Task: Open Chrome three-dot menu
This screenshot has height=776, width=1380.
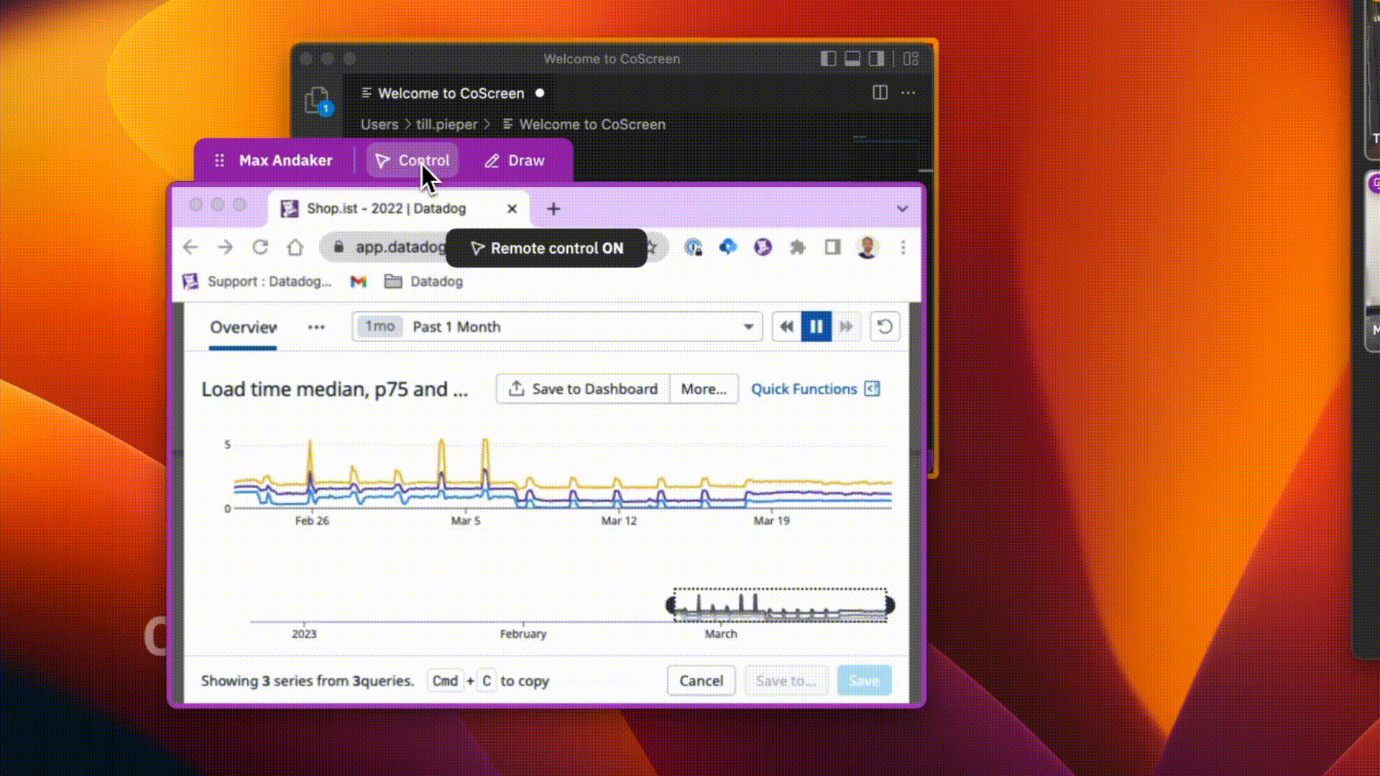Action: pos(903,247)
